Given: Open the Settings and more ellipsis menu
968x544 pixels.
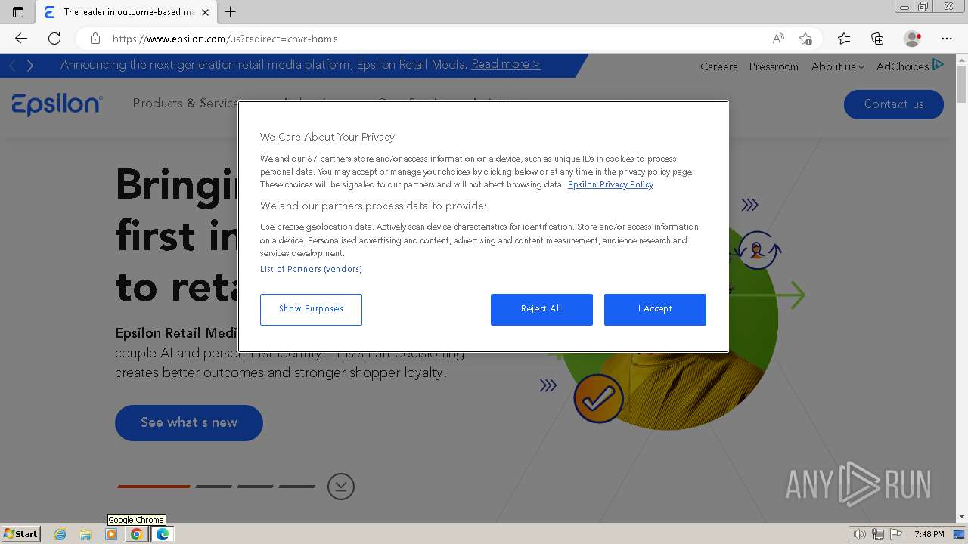Looking at the screenshot, I should 947,39.
